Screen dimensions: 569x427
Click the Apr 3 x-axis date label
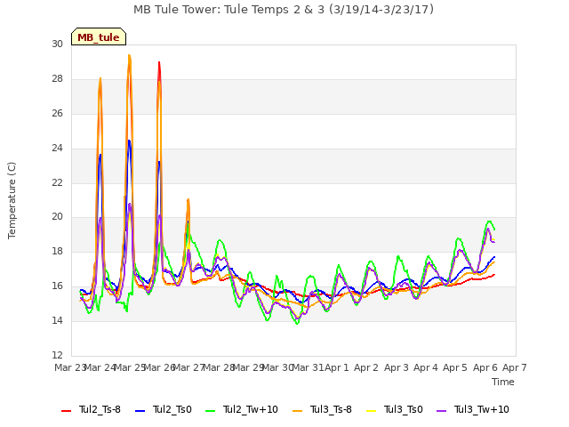click(x=397, y=367)
